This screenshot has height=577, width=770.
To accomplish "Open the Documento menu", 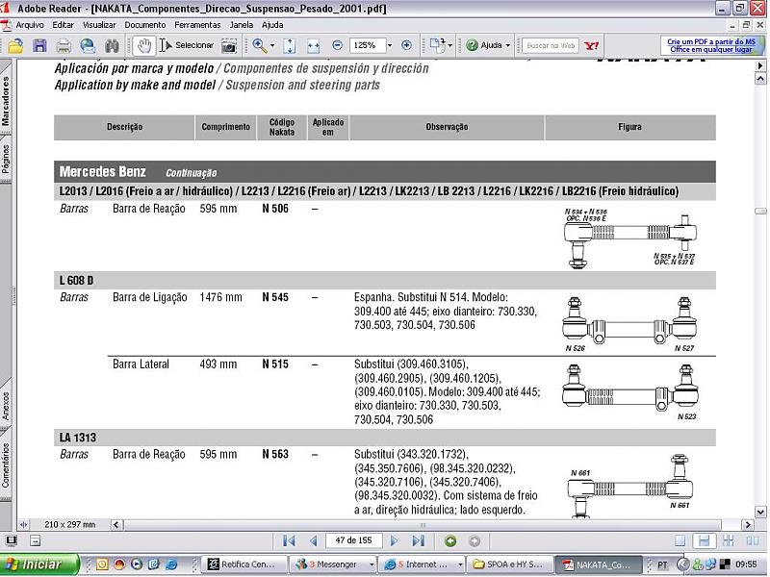I will pos(145,25).
